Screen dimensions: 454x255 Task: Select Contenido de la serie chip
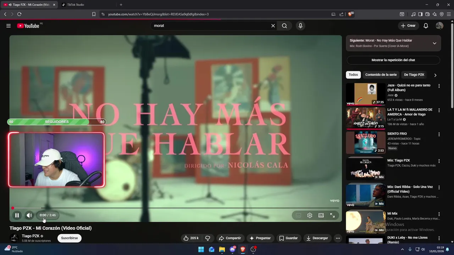coord(381,75)
